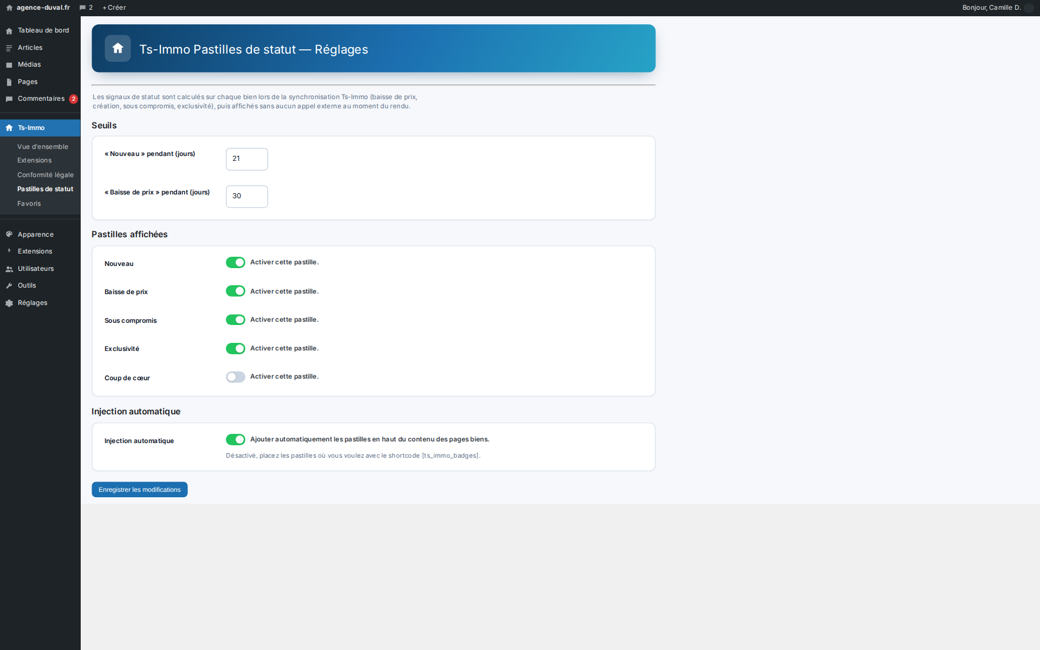Screen dimensions: 1040x650
Task: Click the Pages sidebar icon
Action: 9,82
